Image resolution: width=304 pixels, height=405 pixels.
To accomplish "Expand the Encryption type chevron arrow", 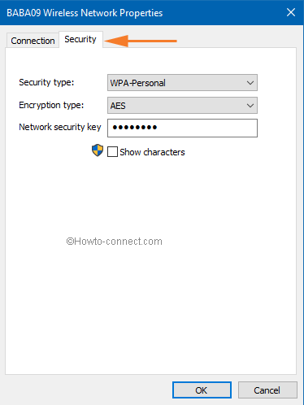I will [250, 106].
